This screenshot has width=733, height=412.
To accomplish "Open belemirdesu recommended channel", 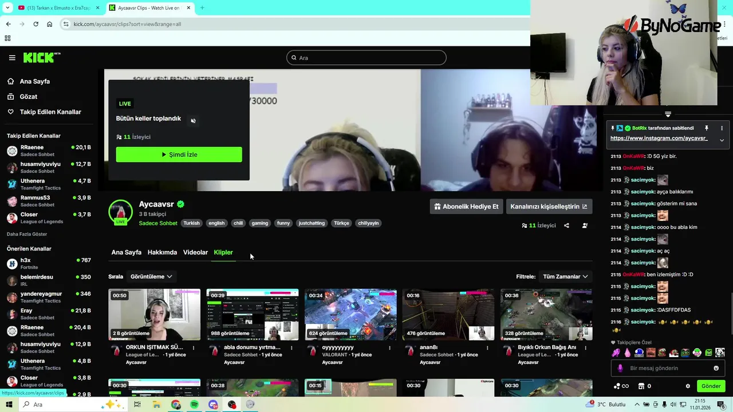I will 49,280.
